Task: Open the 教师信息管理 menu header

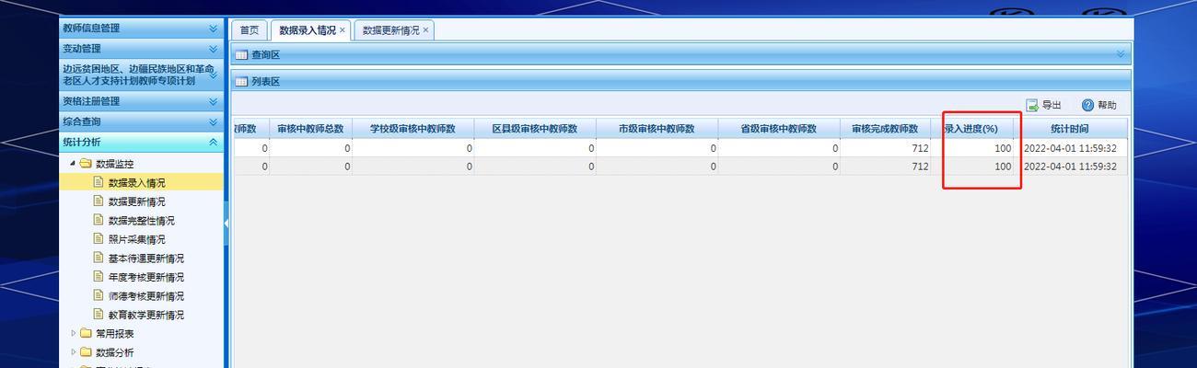Action: (142, 29)
